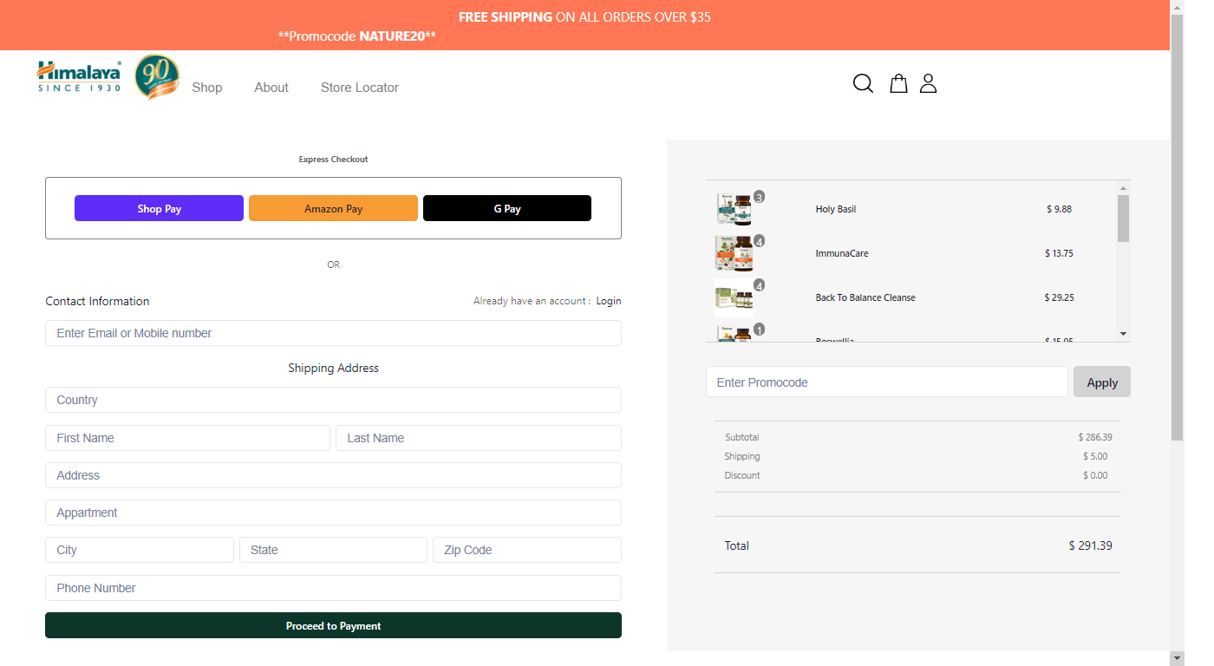The width and height of the screenshot is (1214, 666).
Task: Click the $ 13.75 ImmunaCare price
Action: click(x=1059, y=253)
